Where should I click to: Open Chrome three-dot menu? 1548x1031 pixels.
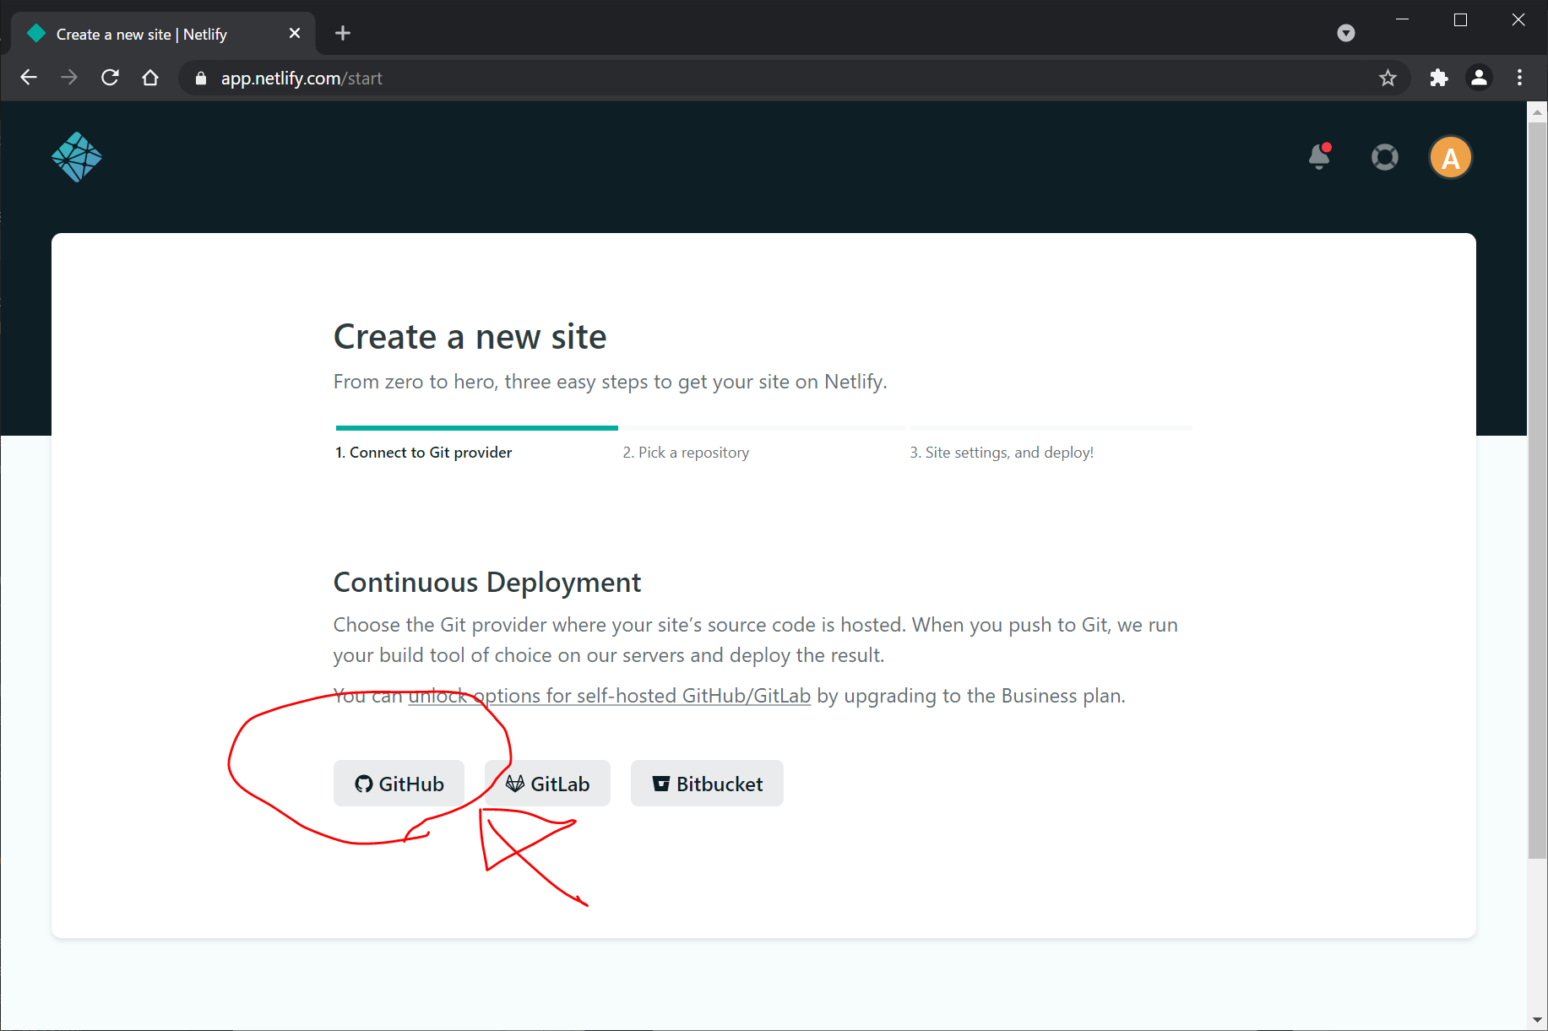click(1520, 78)
